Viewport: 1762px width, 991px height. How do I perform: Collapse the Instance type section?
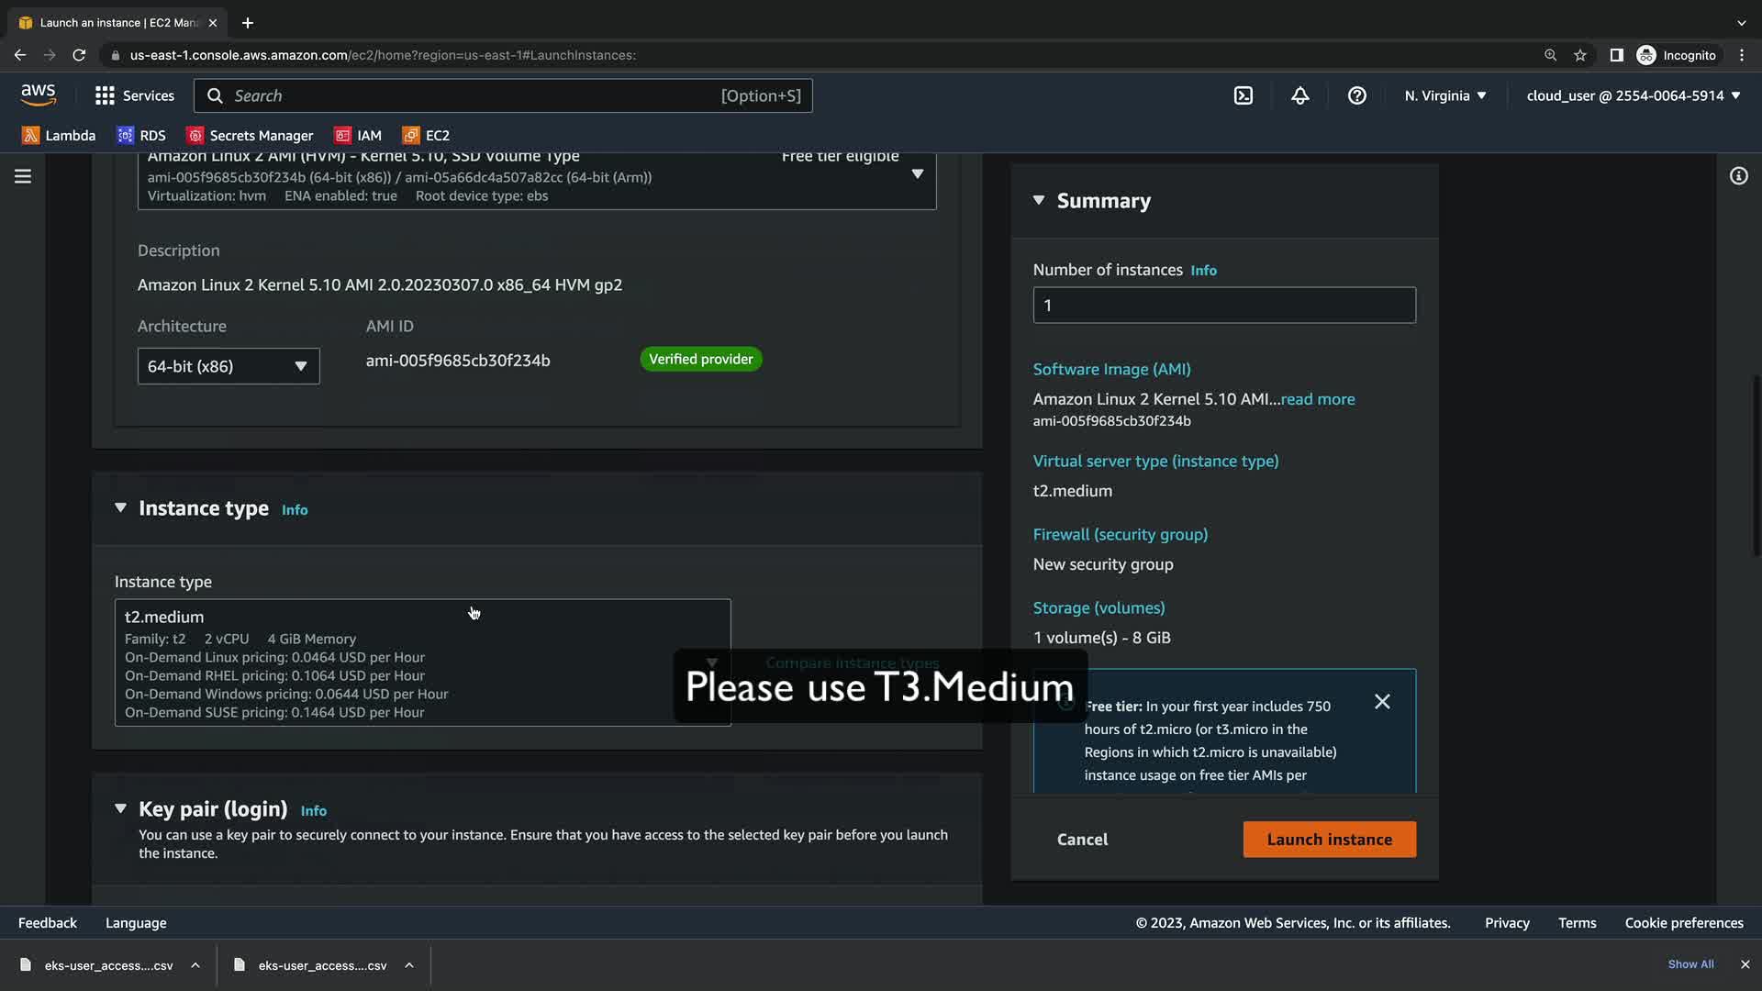point(120,508)
